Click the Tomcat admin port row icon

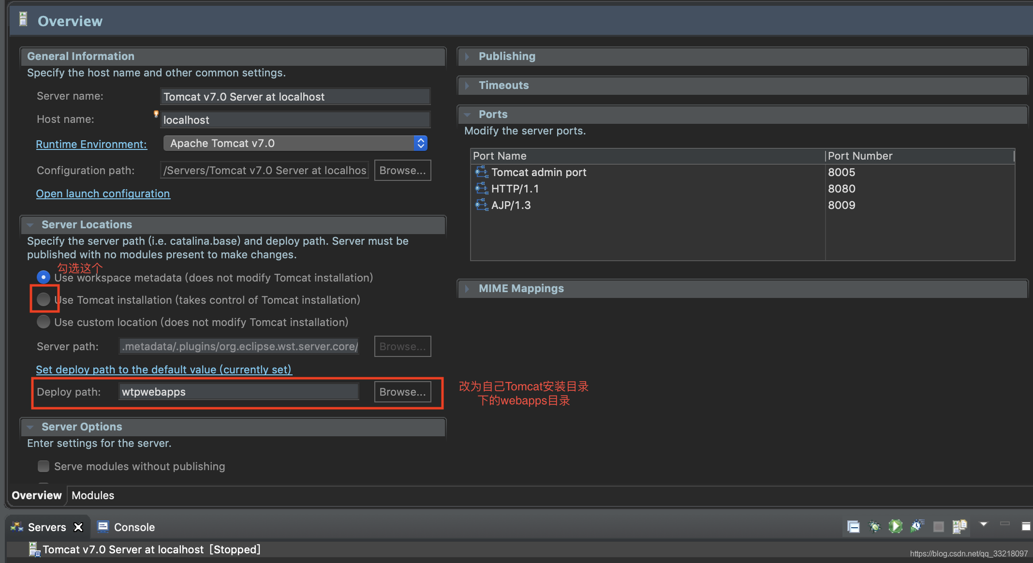coord(481,172)
